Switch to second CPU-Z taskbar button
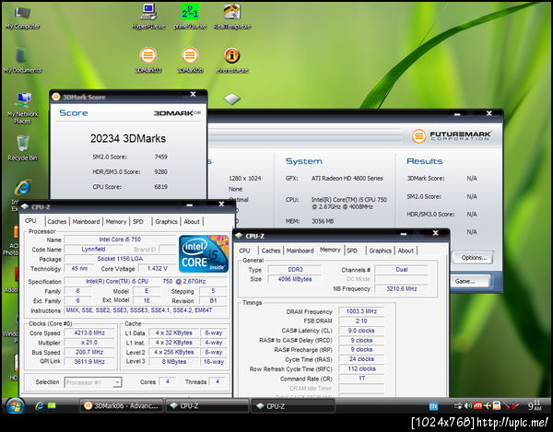The height and width of the screenshot is (432, 553). [x=293, y=406]
